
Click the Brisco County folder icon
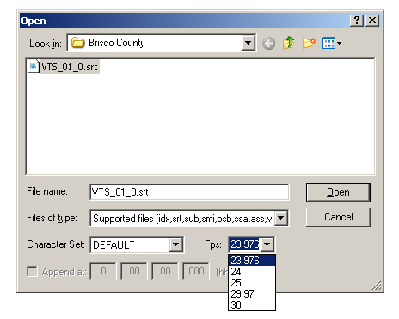point(78,43)
